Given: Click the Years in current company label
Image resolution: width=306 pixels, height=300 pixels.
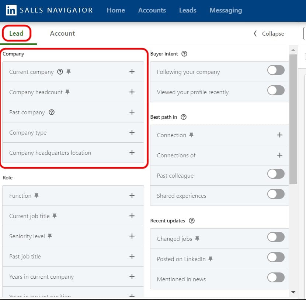Looking at the screenshot, I should (x=42, y=277).
